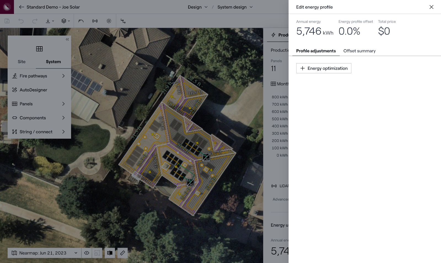Switch to the Offset summary tab
This screenshot has width=441, height=263.
tap(359, 51)
